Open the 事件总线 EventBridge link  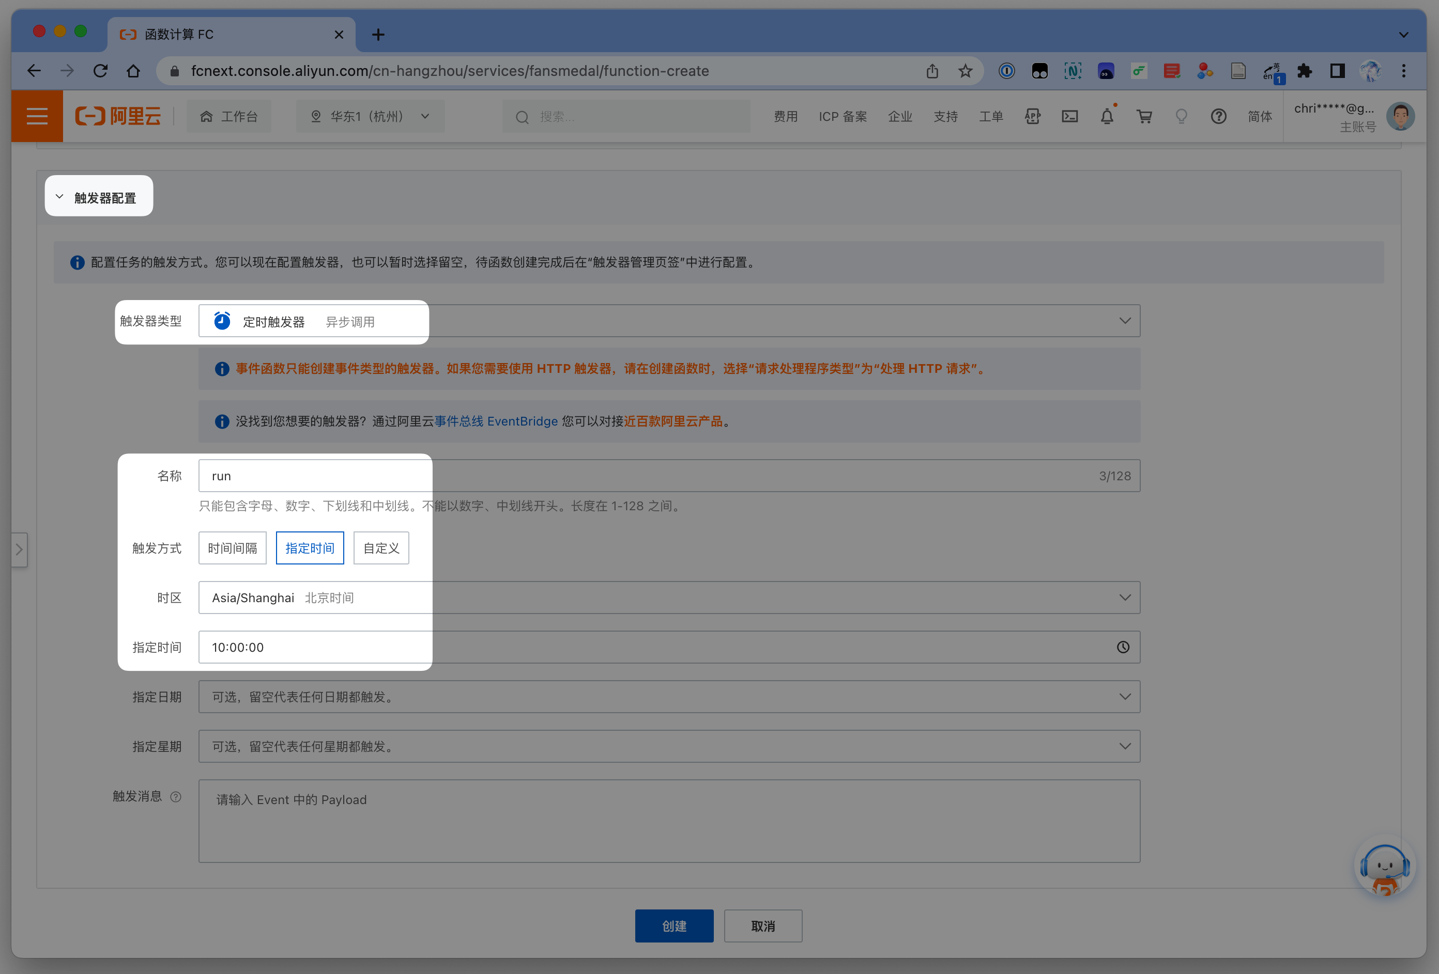pos(496,421)
